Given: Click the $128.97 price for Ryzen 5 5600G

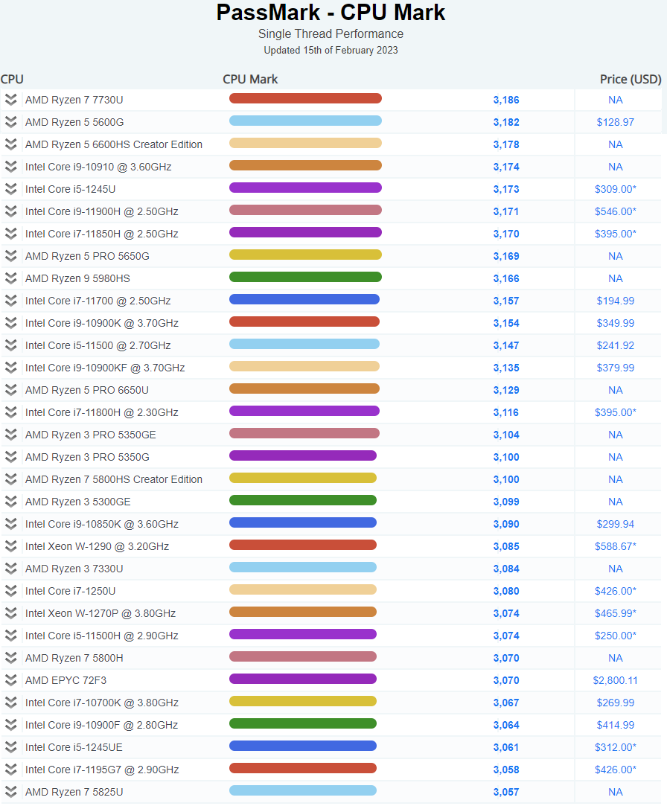Looking at the screenshot, I should coord(615,122).
